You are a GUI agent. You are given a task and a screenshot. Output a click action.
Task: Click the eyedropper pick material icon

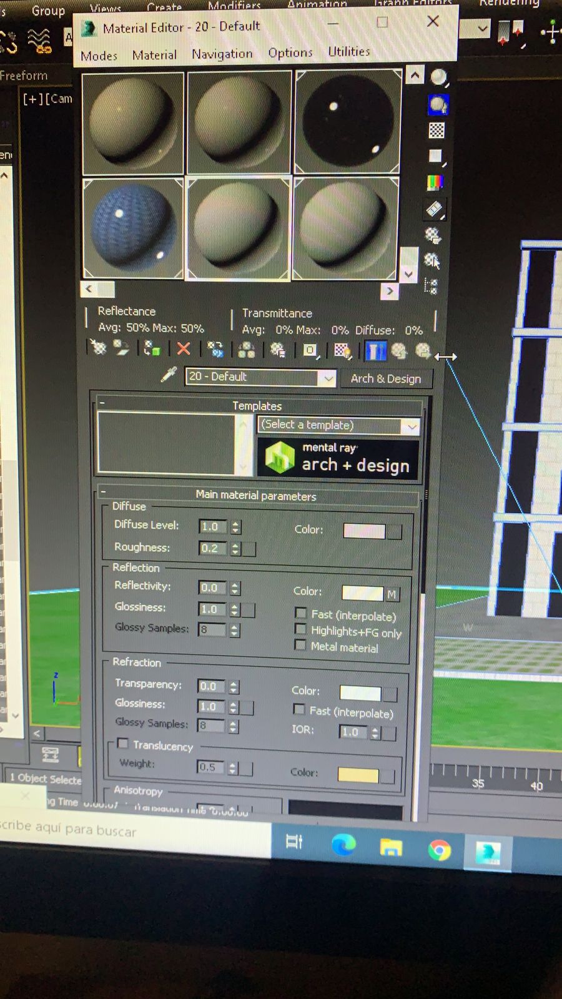[x=169, y=375]
